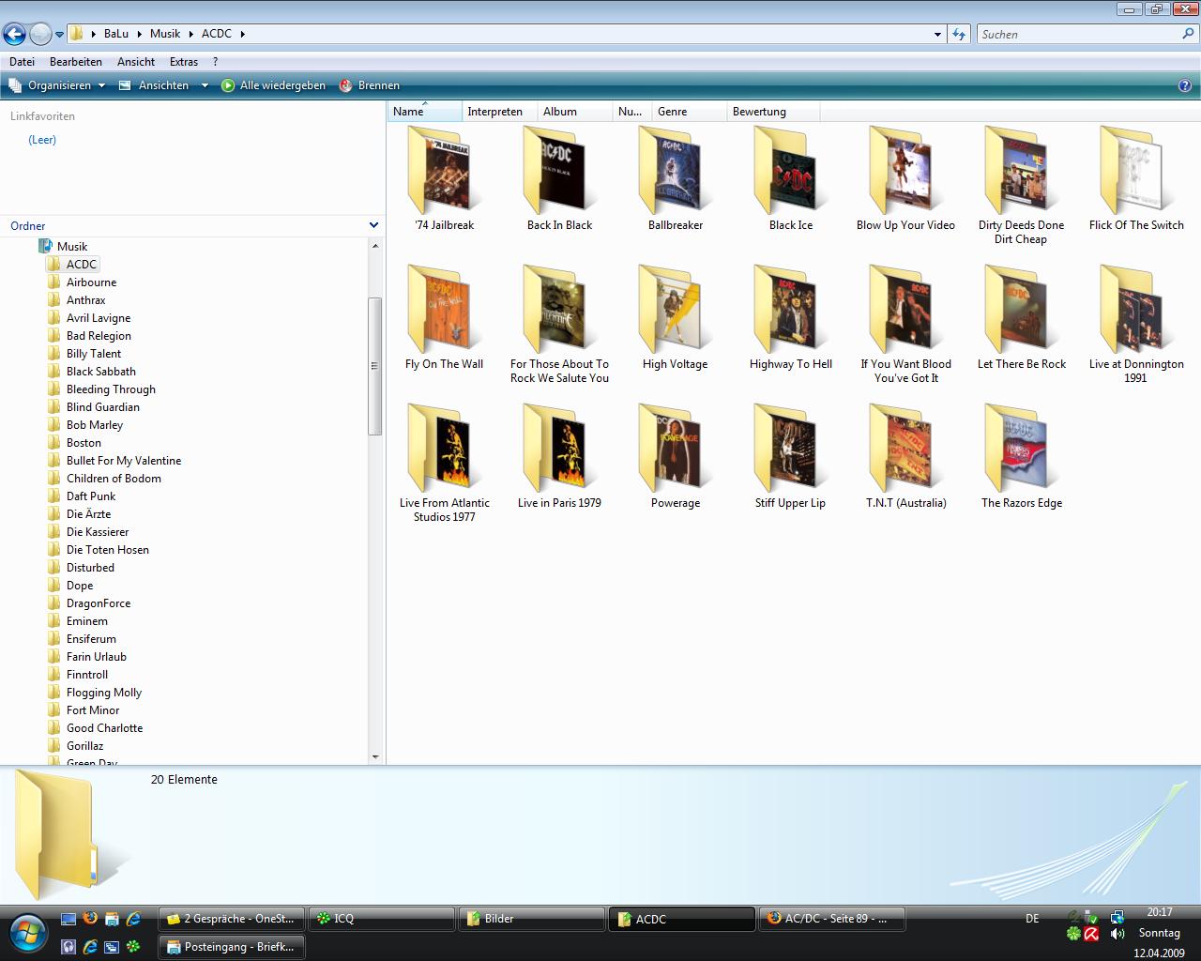Viewport: 1201px width, 961px height.
Task: Click the folder tree vertical scrollbar
Action: coord(375,366)
